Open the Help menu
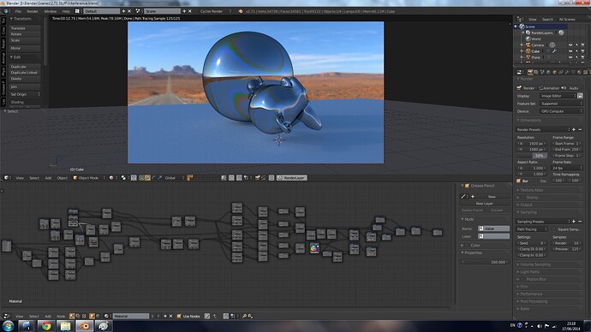591x332 pixels. tap(66, 11)
